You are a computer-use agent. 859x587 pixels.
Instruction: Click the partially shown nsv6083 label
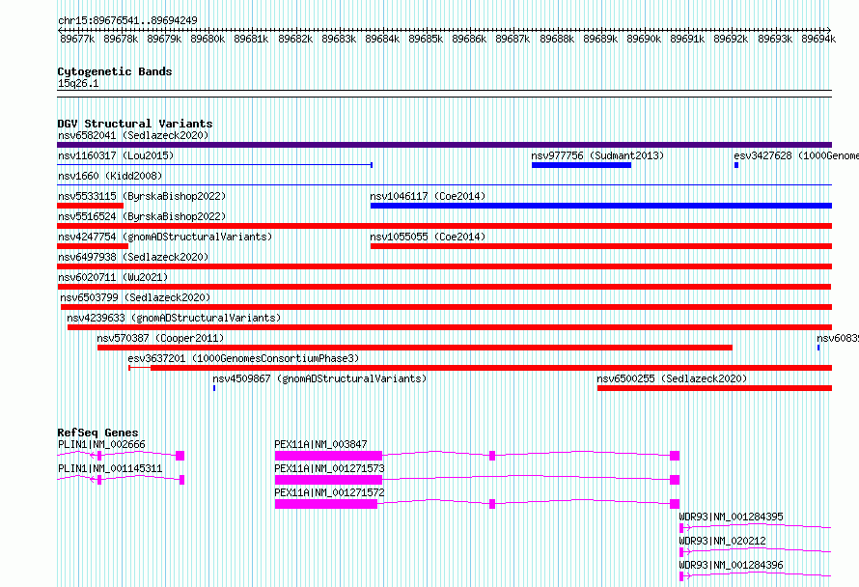pyautogui.click(x=838, y=338)
